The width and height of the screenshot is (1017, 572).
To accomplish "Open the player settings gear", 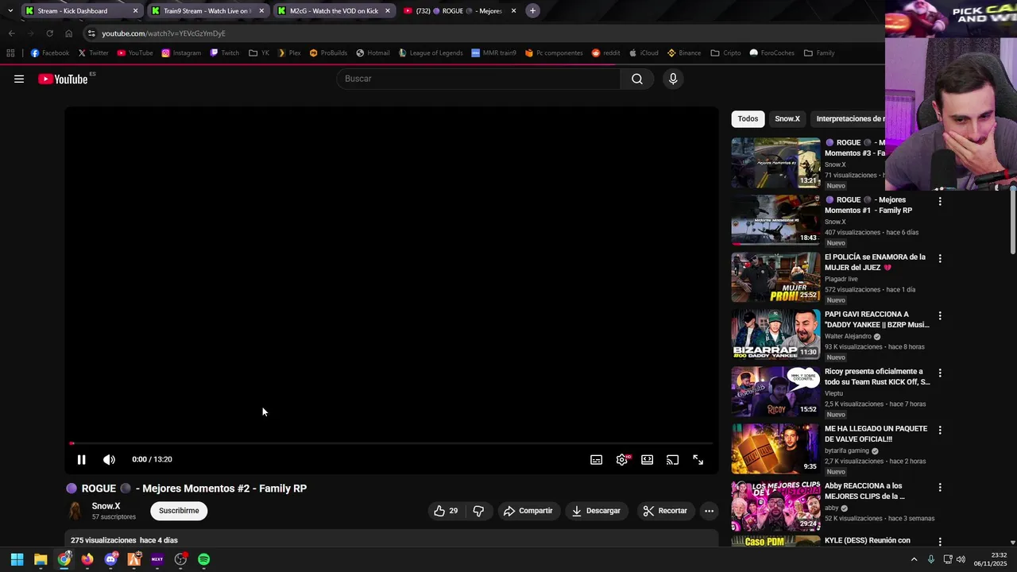I will tap(622, 459).
